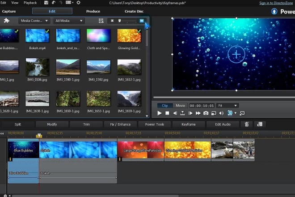The height and width of the screenshot is (197, 295).
Task: Switch library to grid view icon
Action: (101, 21)
